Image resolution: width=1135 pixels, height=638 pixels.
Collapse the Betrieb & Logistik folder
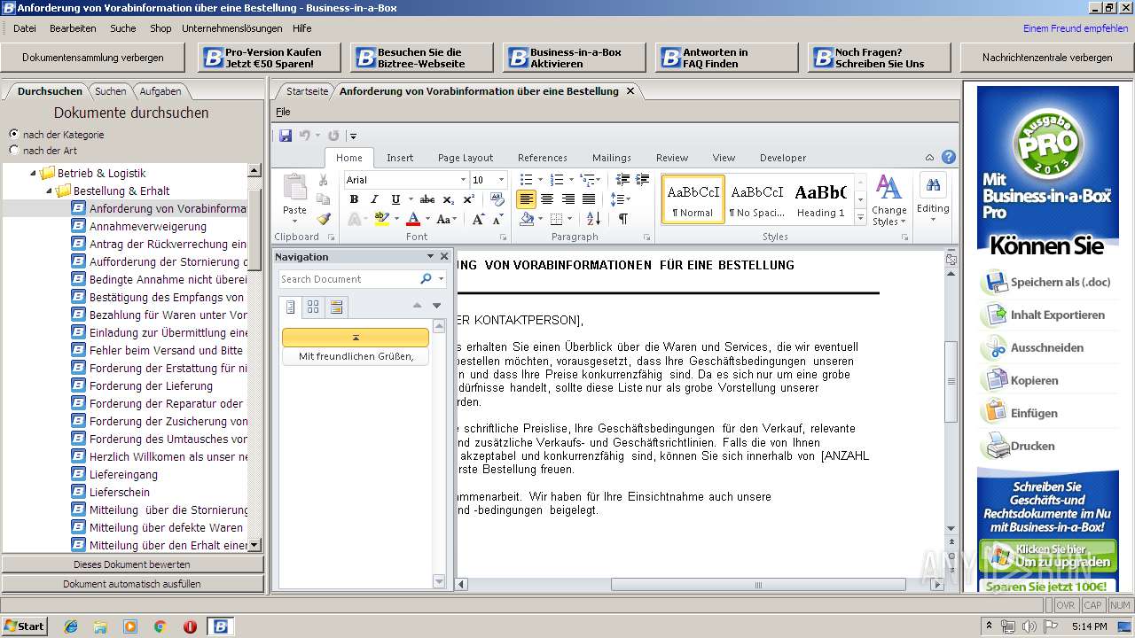[34, 174]
